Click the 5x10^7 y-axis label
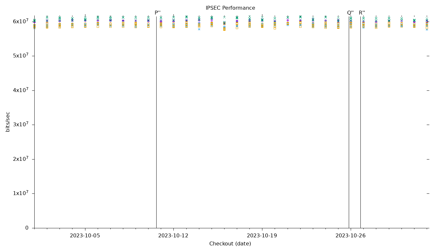This screenshot has width=440, height=248. (x=21, y=56)
